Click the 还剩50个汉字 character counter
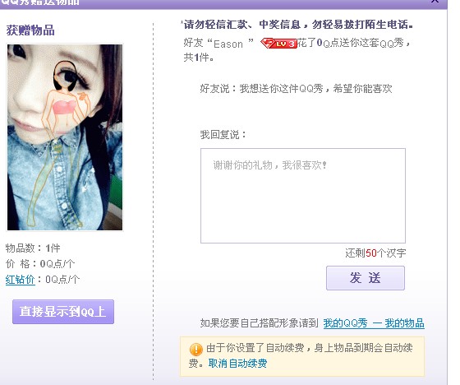 point(375,253)
